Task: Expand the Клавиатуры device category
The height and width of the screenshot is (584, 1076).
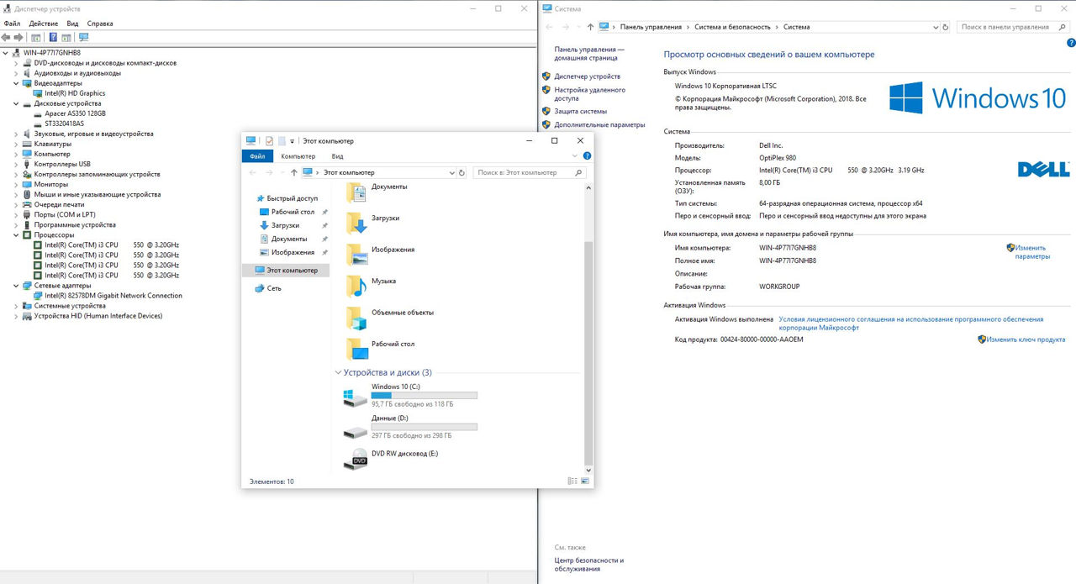Action: click(x=16, y=144)
